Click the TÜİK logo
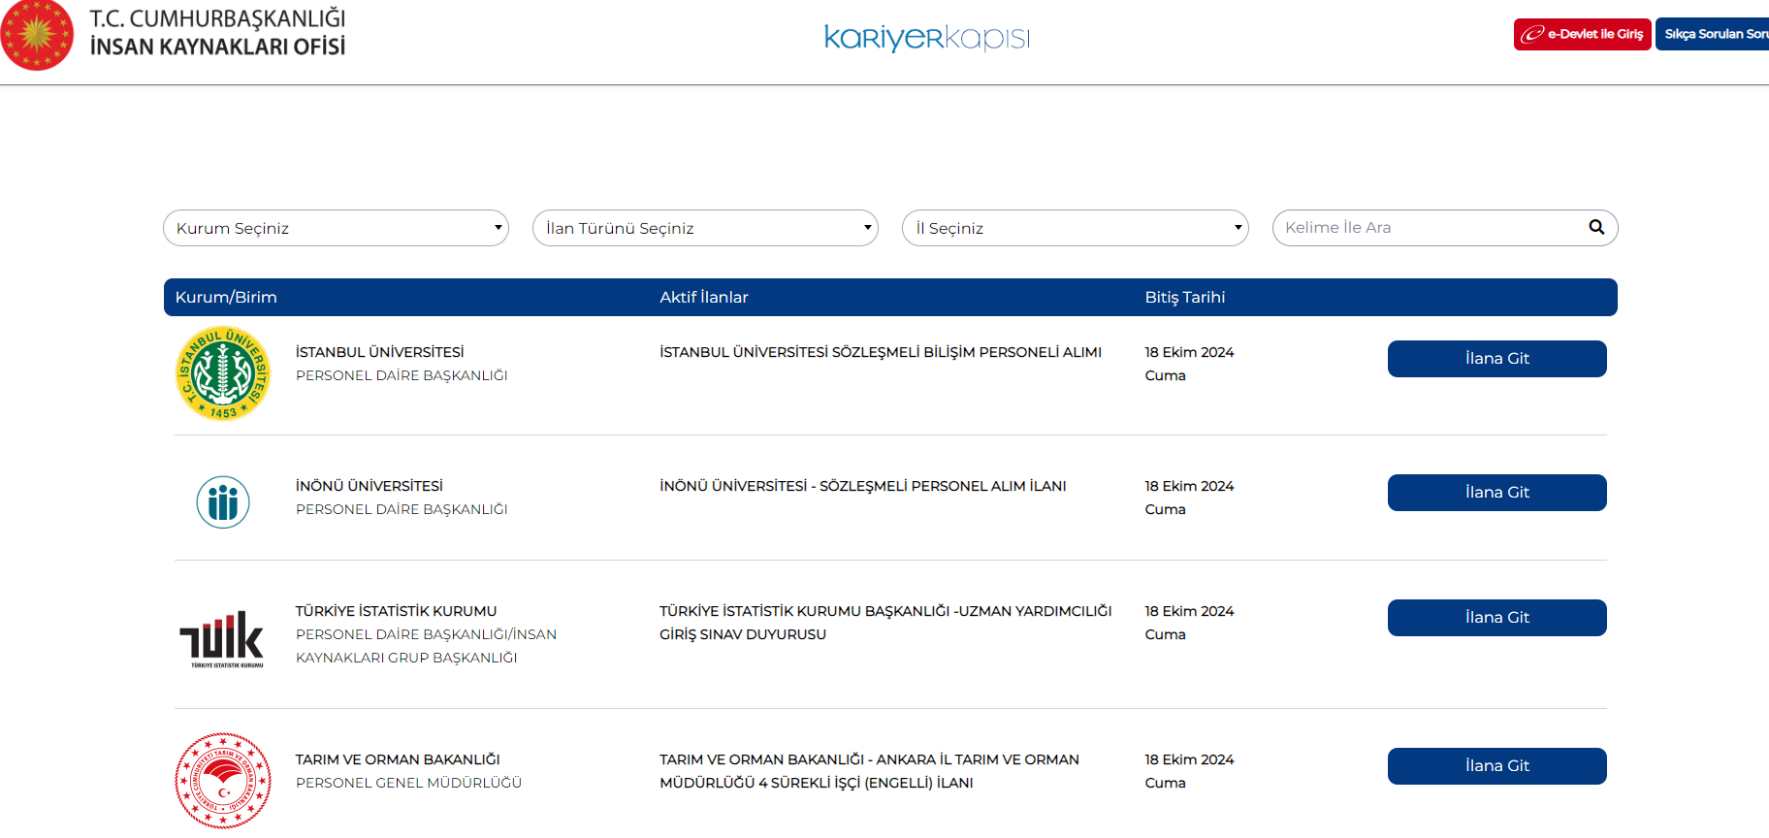 click(222, 639)
